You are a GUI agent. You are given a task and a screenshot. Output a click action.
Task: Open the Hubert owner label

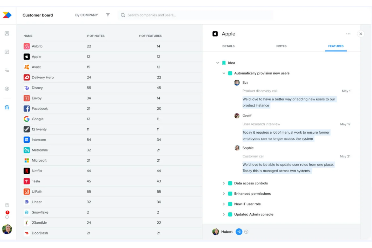tap(227, 232)
